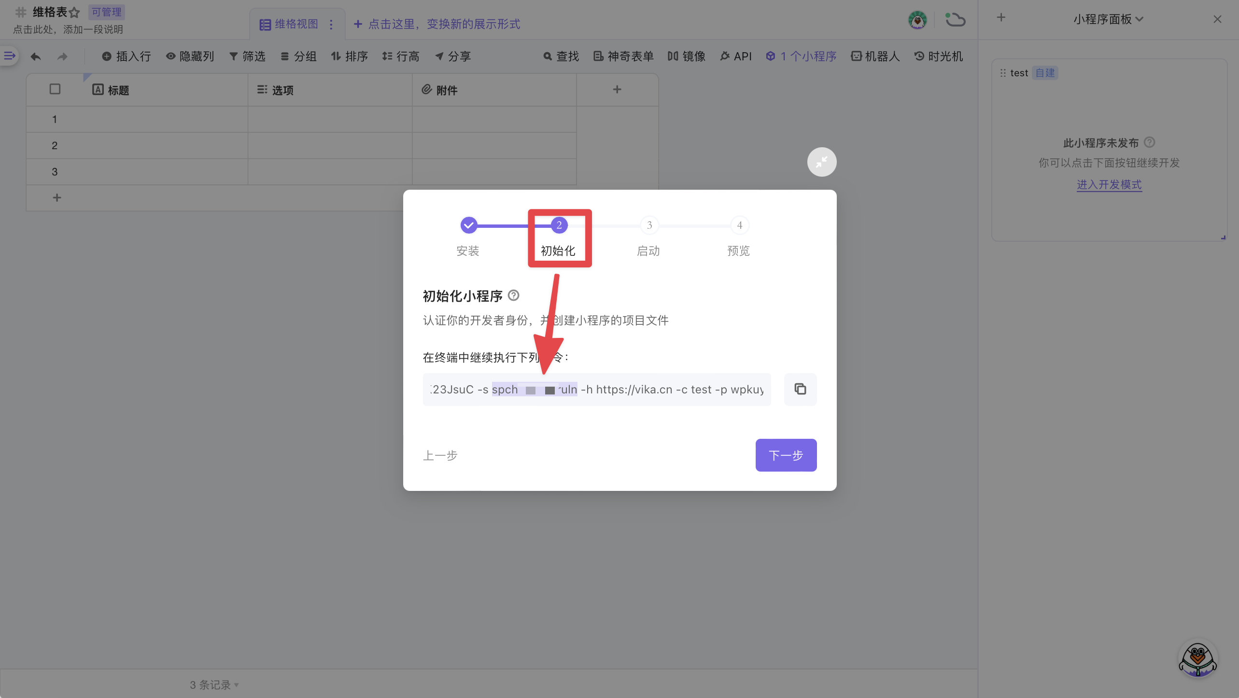Open 查找 search
This screenshot has width=1239, height=698.
click(561, 56)
